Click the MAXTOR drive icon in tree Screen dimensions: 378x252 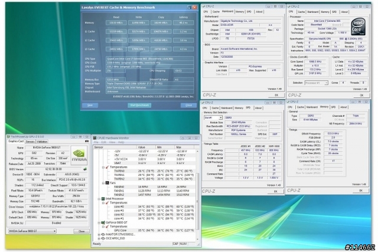pos(103,234)
